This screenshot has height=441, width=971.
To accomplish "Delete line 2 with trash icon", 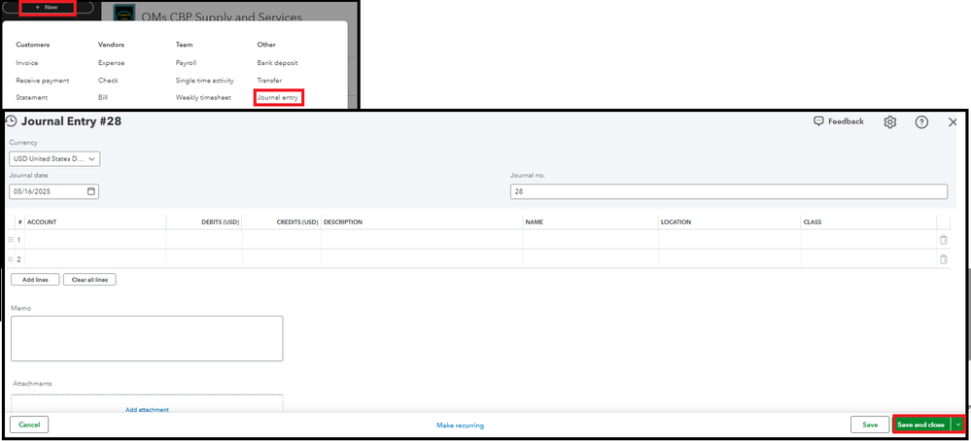I will 943,259.
